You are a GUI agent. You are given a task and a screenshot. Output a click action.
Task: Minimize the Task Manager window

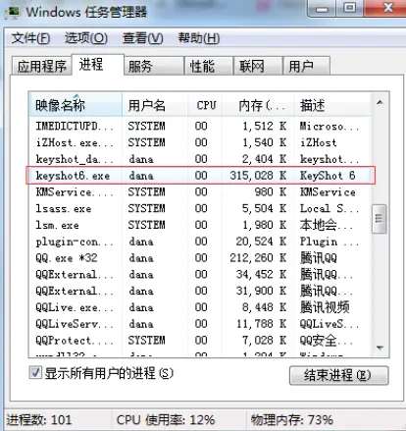pos(322,9)
